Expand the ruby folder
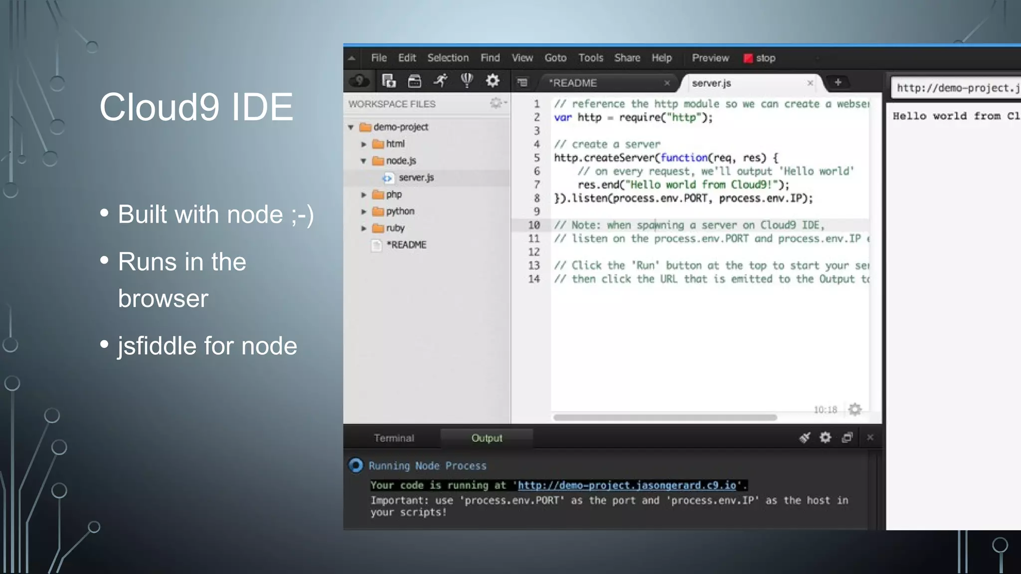Viewport: 1021px width, 574px height. [364, 229]
